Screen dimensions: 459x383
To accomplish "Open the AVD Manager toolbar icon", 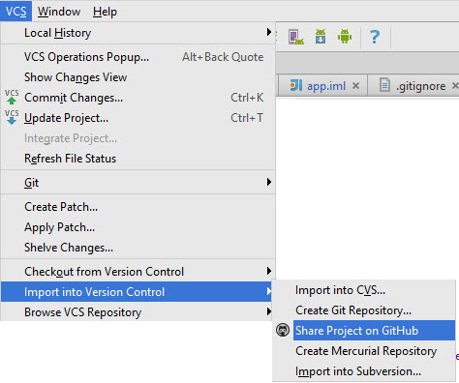I will pos(295,37).
